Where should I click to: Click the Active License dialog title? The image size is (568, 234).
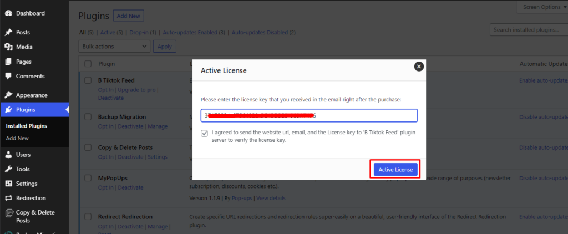(224, 70)
